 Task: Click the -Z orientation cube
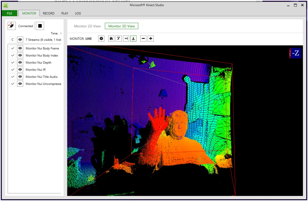click(295, 53)
